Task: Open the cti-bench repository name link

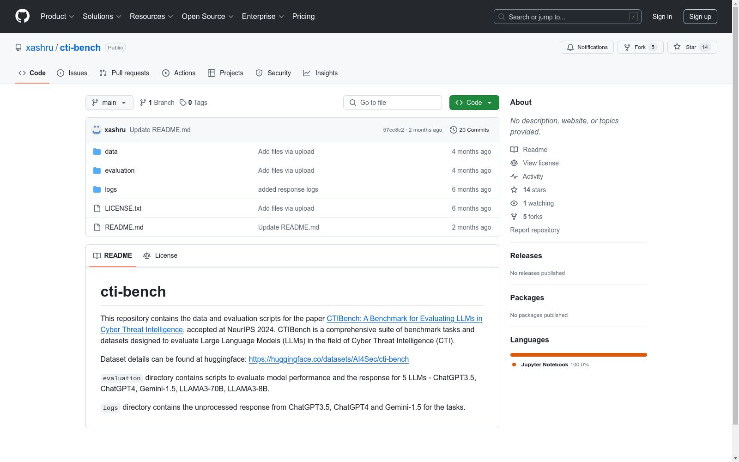Action: (x=80, y=48)
